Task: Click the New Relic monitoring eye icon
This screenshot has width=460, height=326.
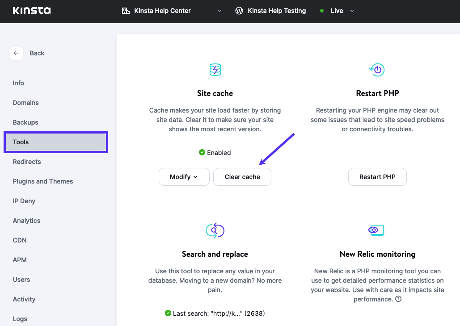Action: pos(376,230)
